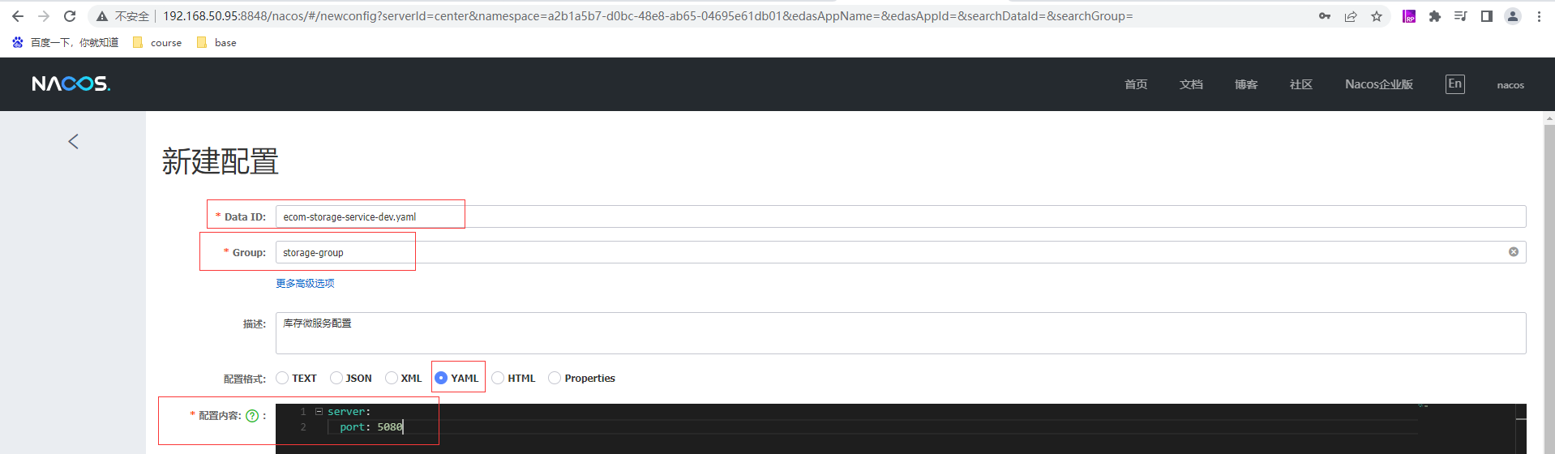The height and width of the screenshot is (454, 1555).
Task: Select the TEXT format radio button
Action: (x=282, y=378)
